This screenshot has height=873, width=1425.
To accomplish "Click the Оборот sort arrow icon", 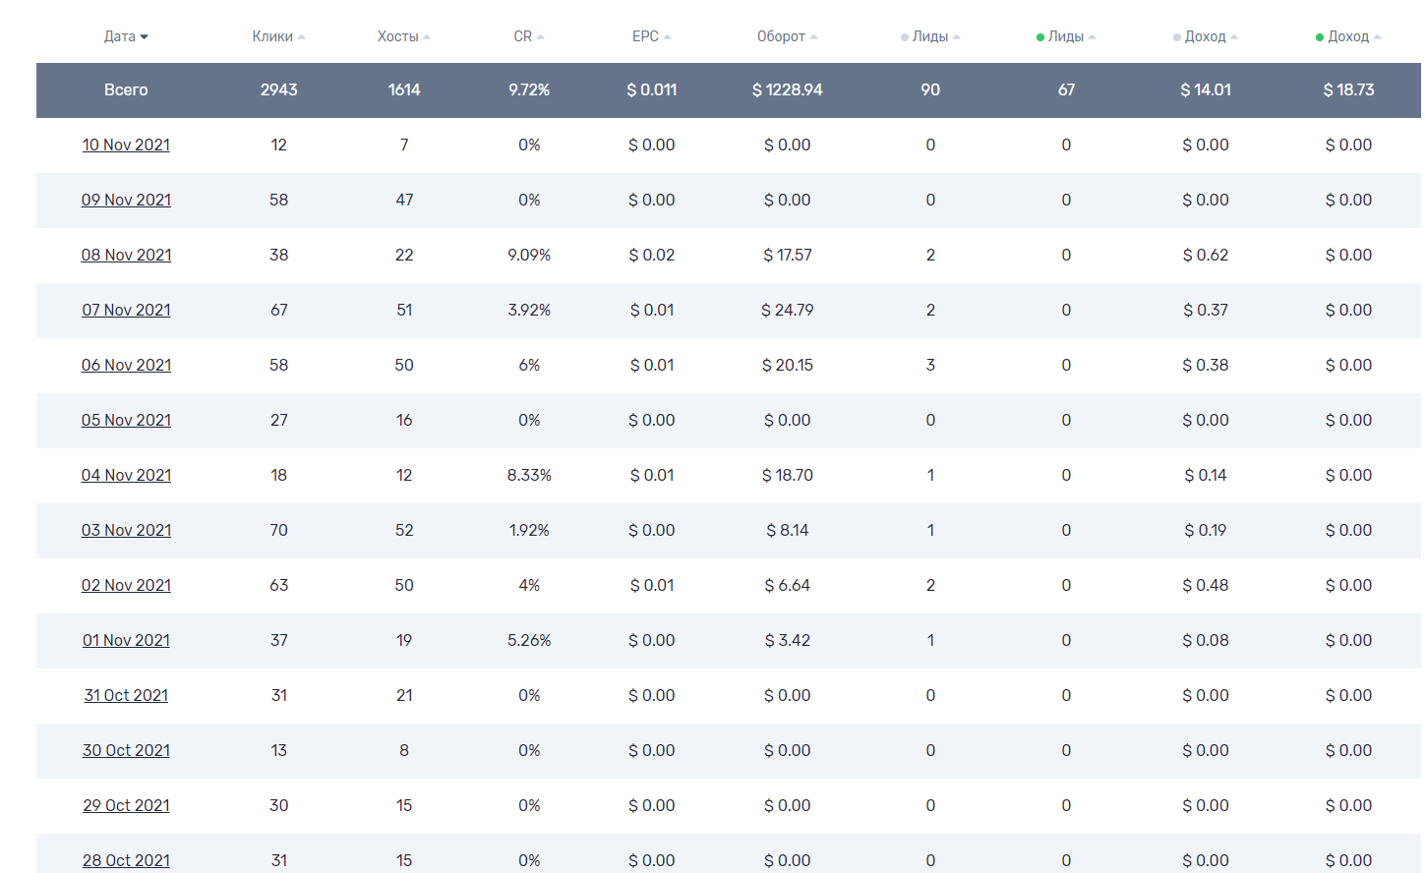I will tap(814, 37).
